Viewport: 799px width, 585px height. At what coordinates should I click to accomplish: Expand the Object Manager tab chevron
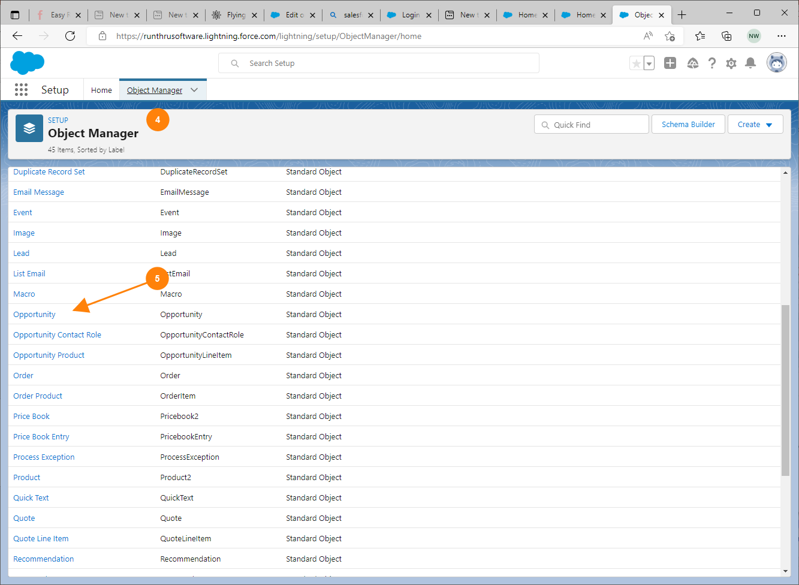pyautogui.click(x=194, y=90)
